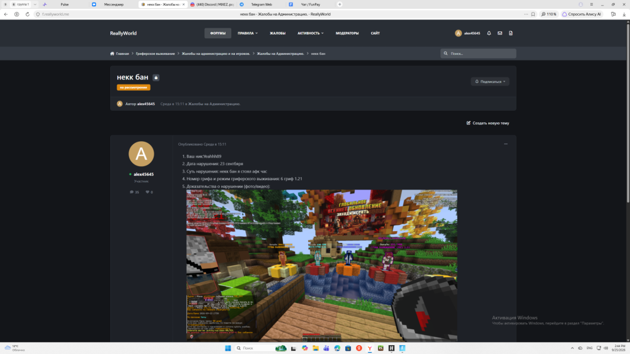630x354 pixels.
Task: Click the на рассмотрении orange tag
Action: pos(134,87)
